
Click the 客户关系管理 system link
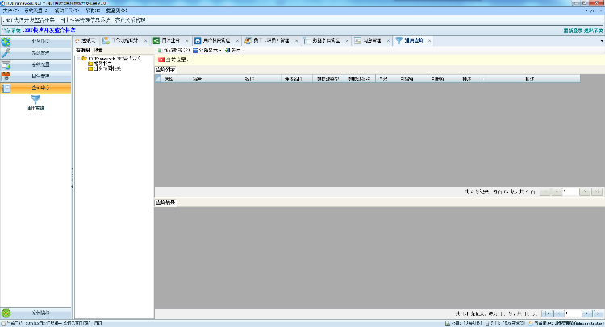[131, 19]
